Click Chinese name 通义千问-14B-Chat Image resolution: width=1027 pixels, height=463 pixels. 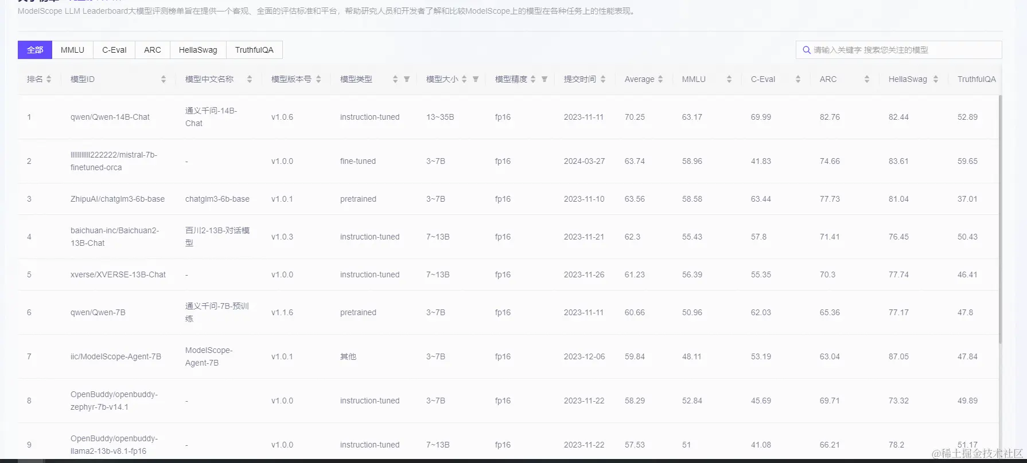(211, 117)
